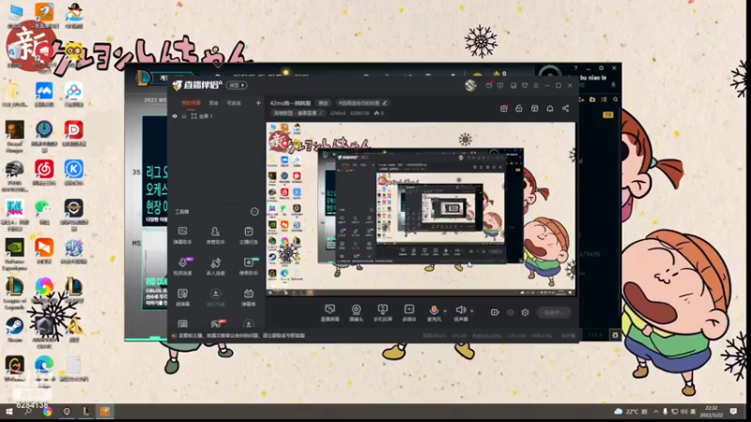Click the start-live button at bottom right
Viewport: 751px width, 422px height.
pos(554,312)
